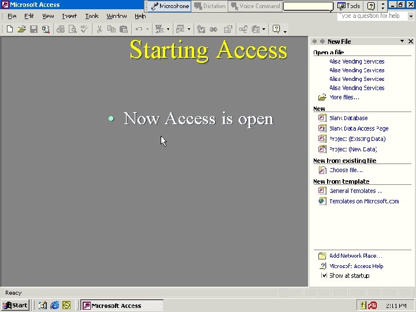Click the back arrow in task pane header
Image resolution: width=416 pixels, height=312 pixels.
tap(315, 42)
